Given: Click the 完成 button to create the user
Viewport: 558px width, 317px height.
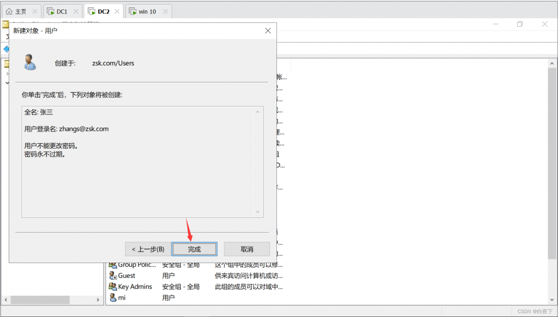Looking at the screenshot, I should 194,249.
